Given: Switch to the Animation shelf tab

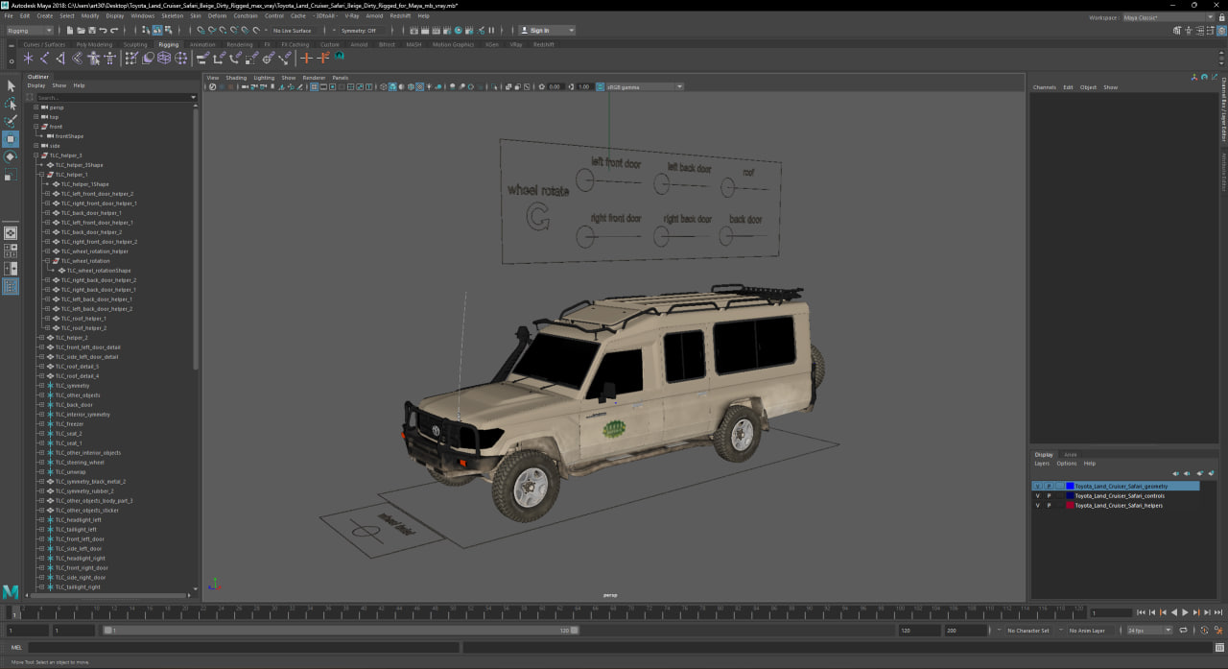Looking at the screenshot, I should (x=202, y=44).
